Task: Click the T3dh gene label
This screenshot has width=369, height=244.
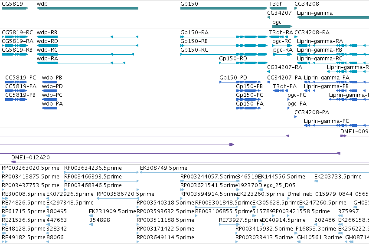Action: click(x=276, y=4)
